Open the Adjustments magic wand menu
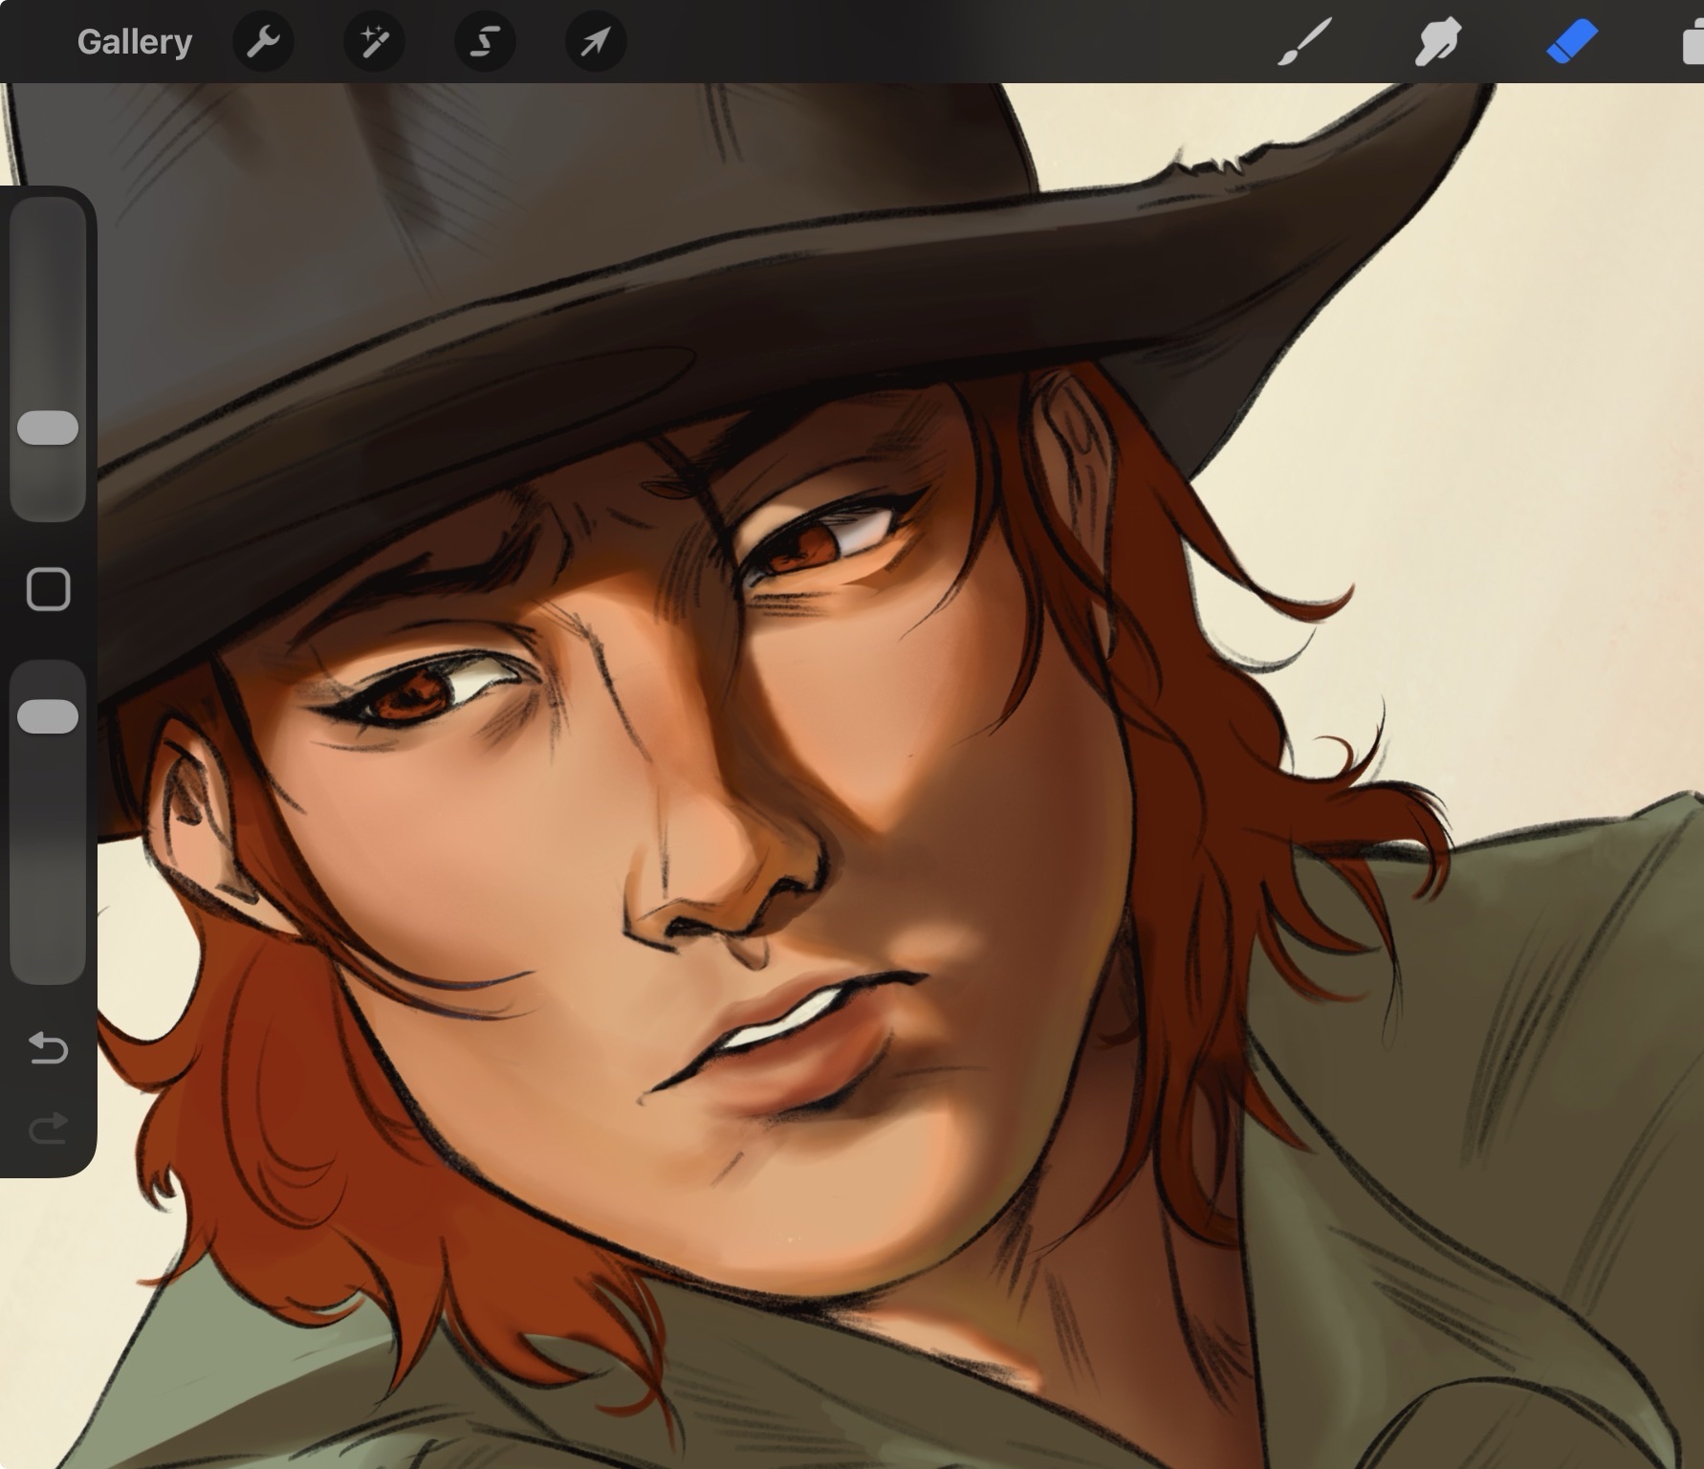1704x1469 pixels. [x=374, y=42]
